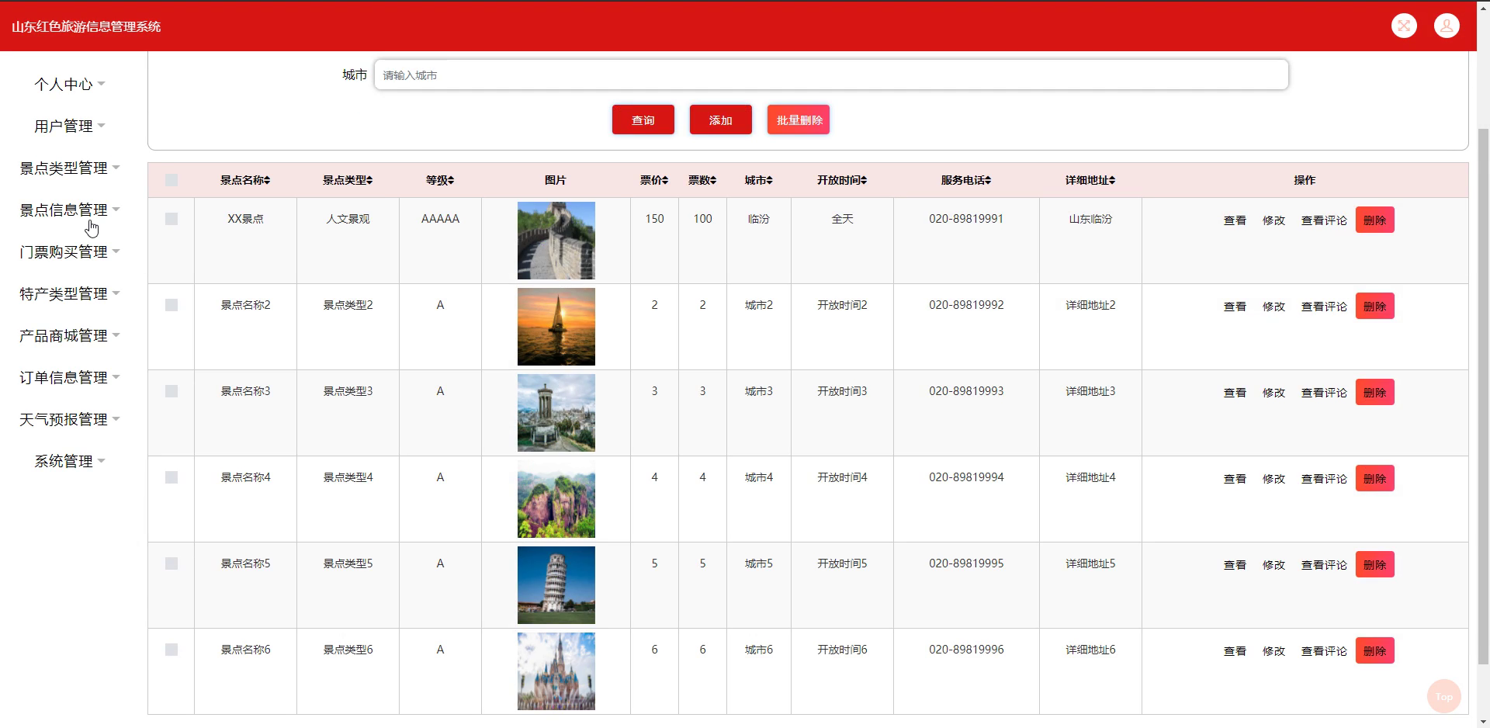
Task: Sort by 票价 column arrows
Action: click(665, 180)
